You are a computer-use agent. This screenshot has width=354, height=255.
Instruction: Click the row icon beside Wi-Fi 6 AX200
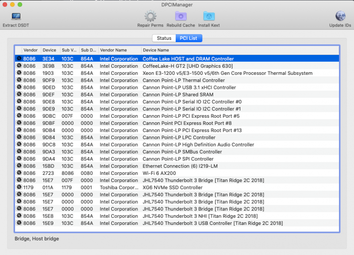pos(19,173)
